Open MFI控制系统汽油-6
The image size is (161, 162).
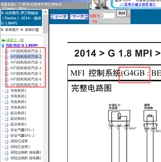click(26, 79)
